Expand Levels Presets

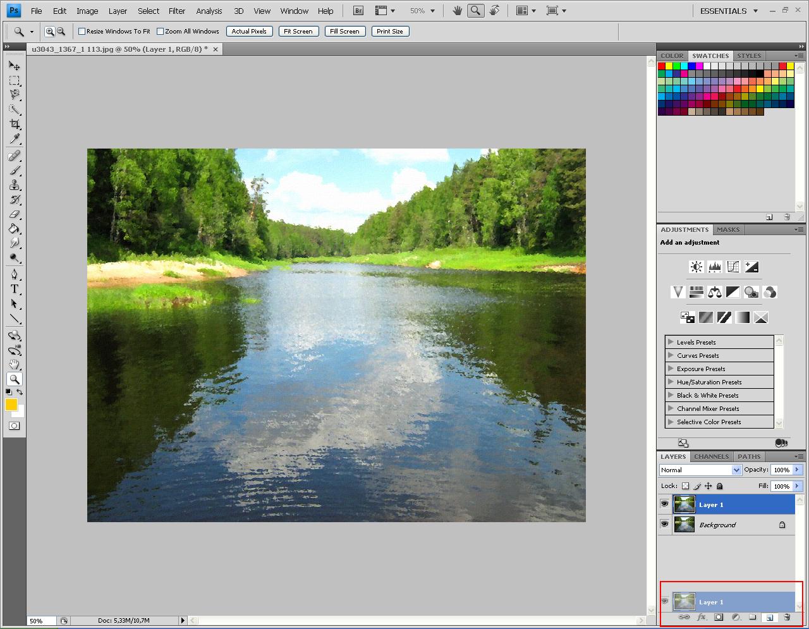point(671,342)
